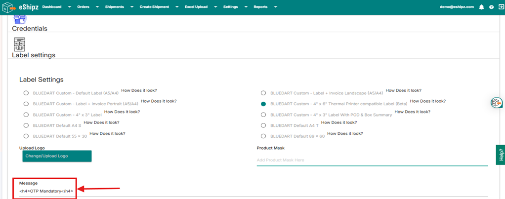Click the Message text field
This screenshot has height=199, width=505.
pyautogui.click(x=253, y=191)
